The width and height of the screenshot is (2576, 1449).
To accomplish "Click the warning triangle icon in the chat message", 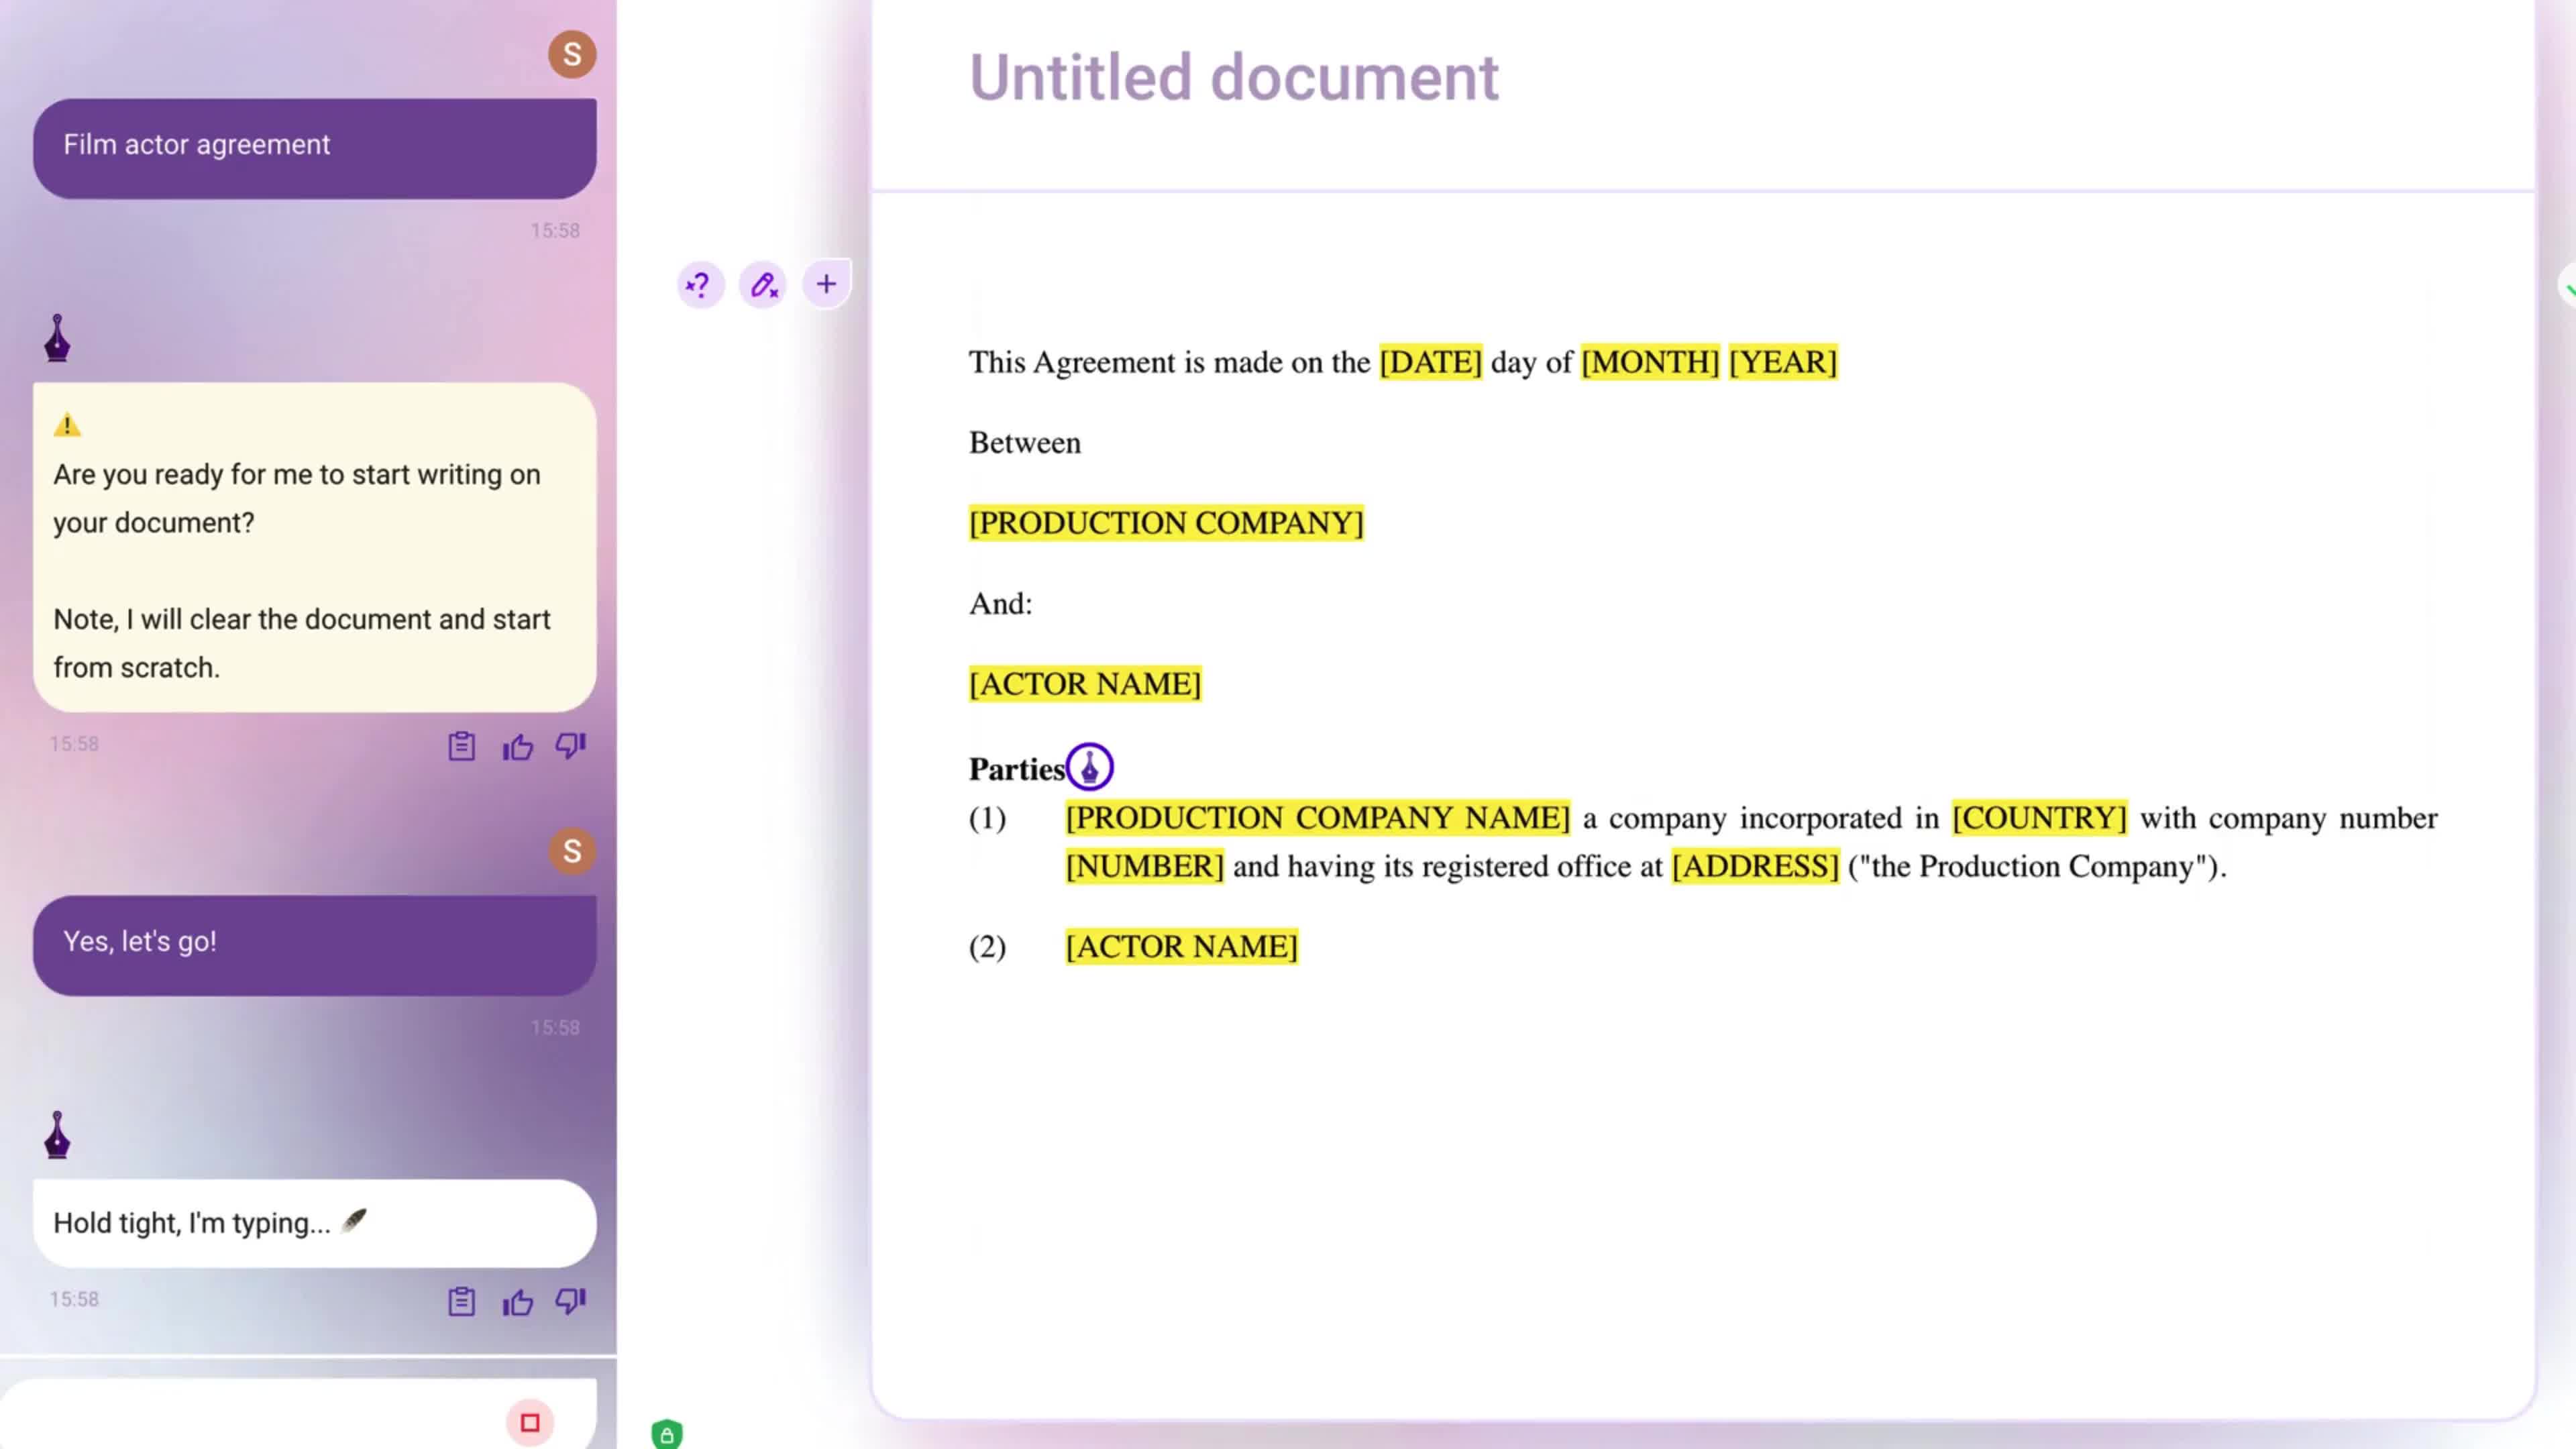I will tap(67, 425).
